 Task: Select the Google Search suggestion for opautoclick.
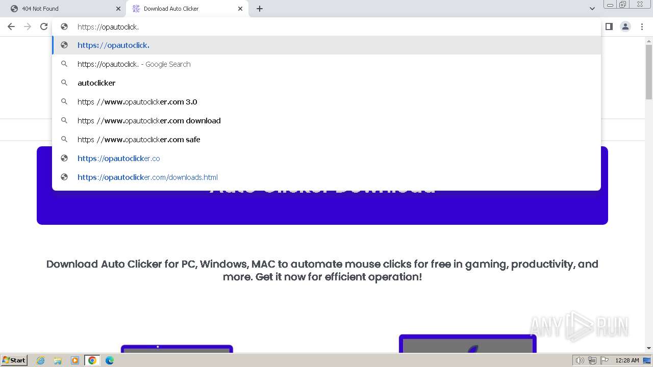coord(326,64)
